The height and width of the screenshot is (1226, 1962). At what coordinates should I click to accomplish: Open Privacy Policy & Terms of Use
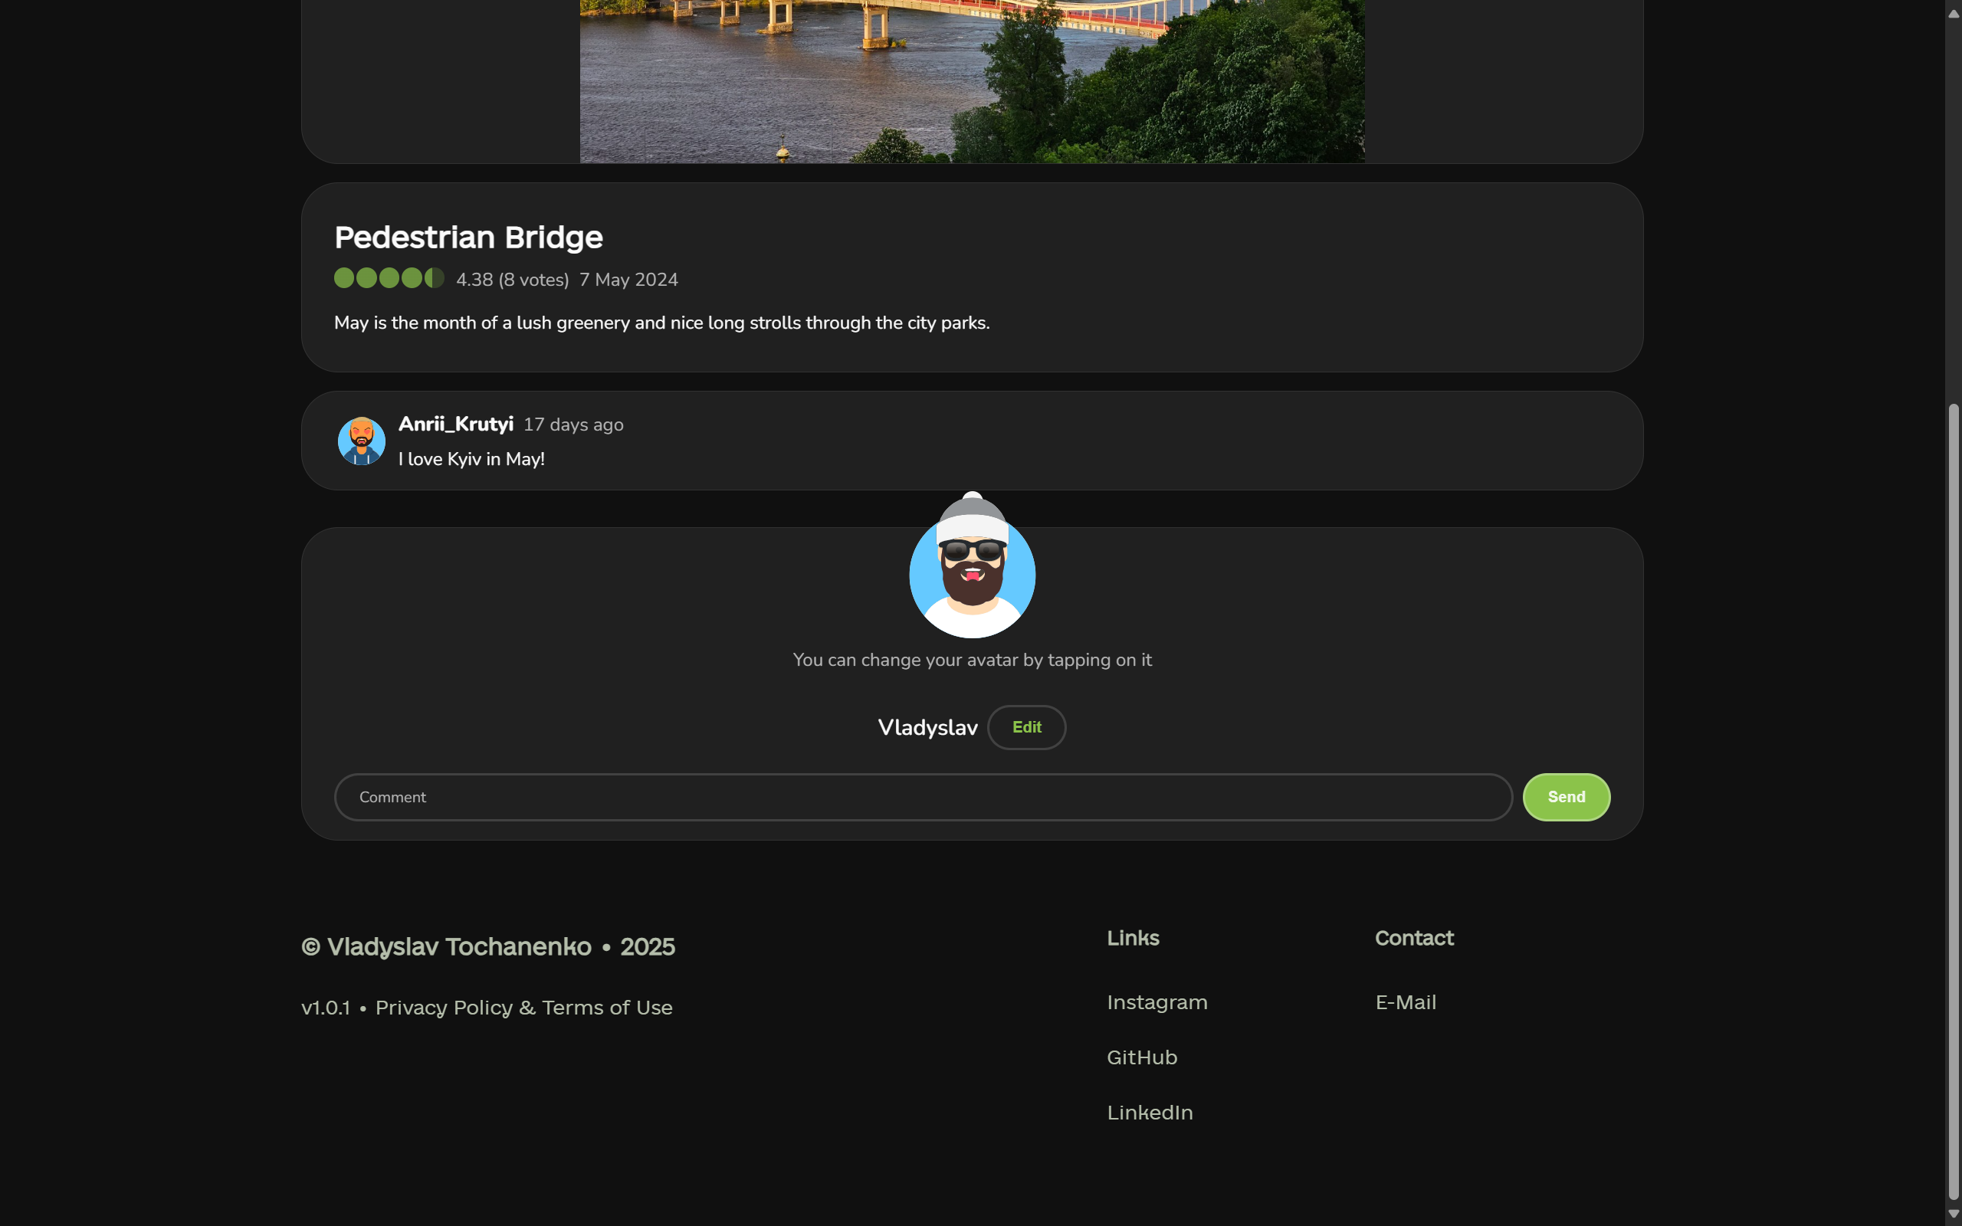click(x=524, y=1007)
